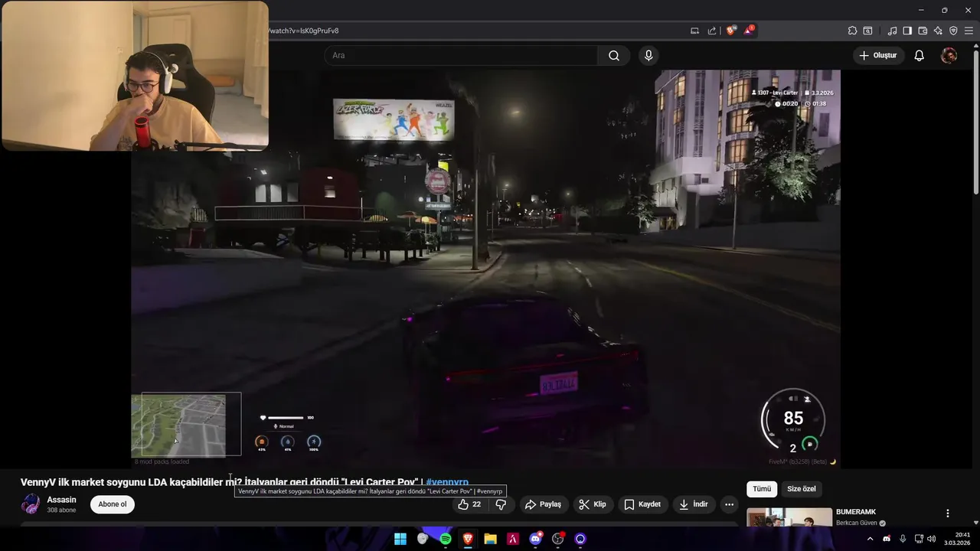The image size is (980, 551).
Task: Click the Brave browser taskbar icon
Action: (468, 539)
